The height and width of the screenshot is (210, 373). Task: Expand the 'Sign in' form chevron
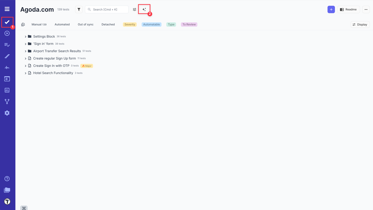[25, 44]
